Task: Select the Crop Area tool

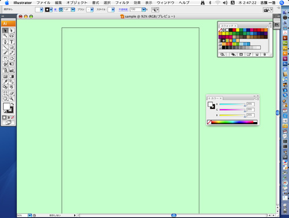Action: coord(5,93)
